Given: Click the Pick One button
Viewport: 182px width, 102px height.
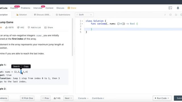Looking at the screenshot, I should click(27, 98).
